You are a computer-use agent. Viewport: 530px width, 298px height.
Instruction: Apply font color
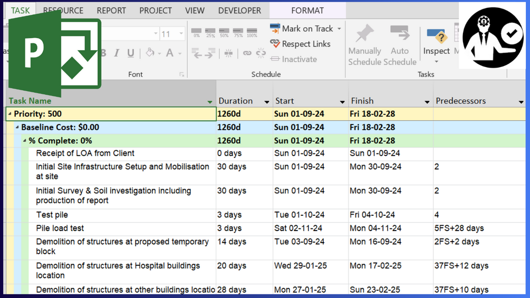(170, 53)
